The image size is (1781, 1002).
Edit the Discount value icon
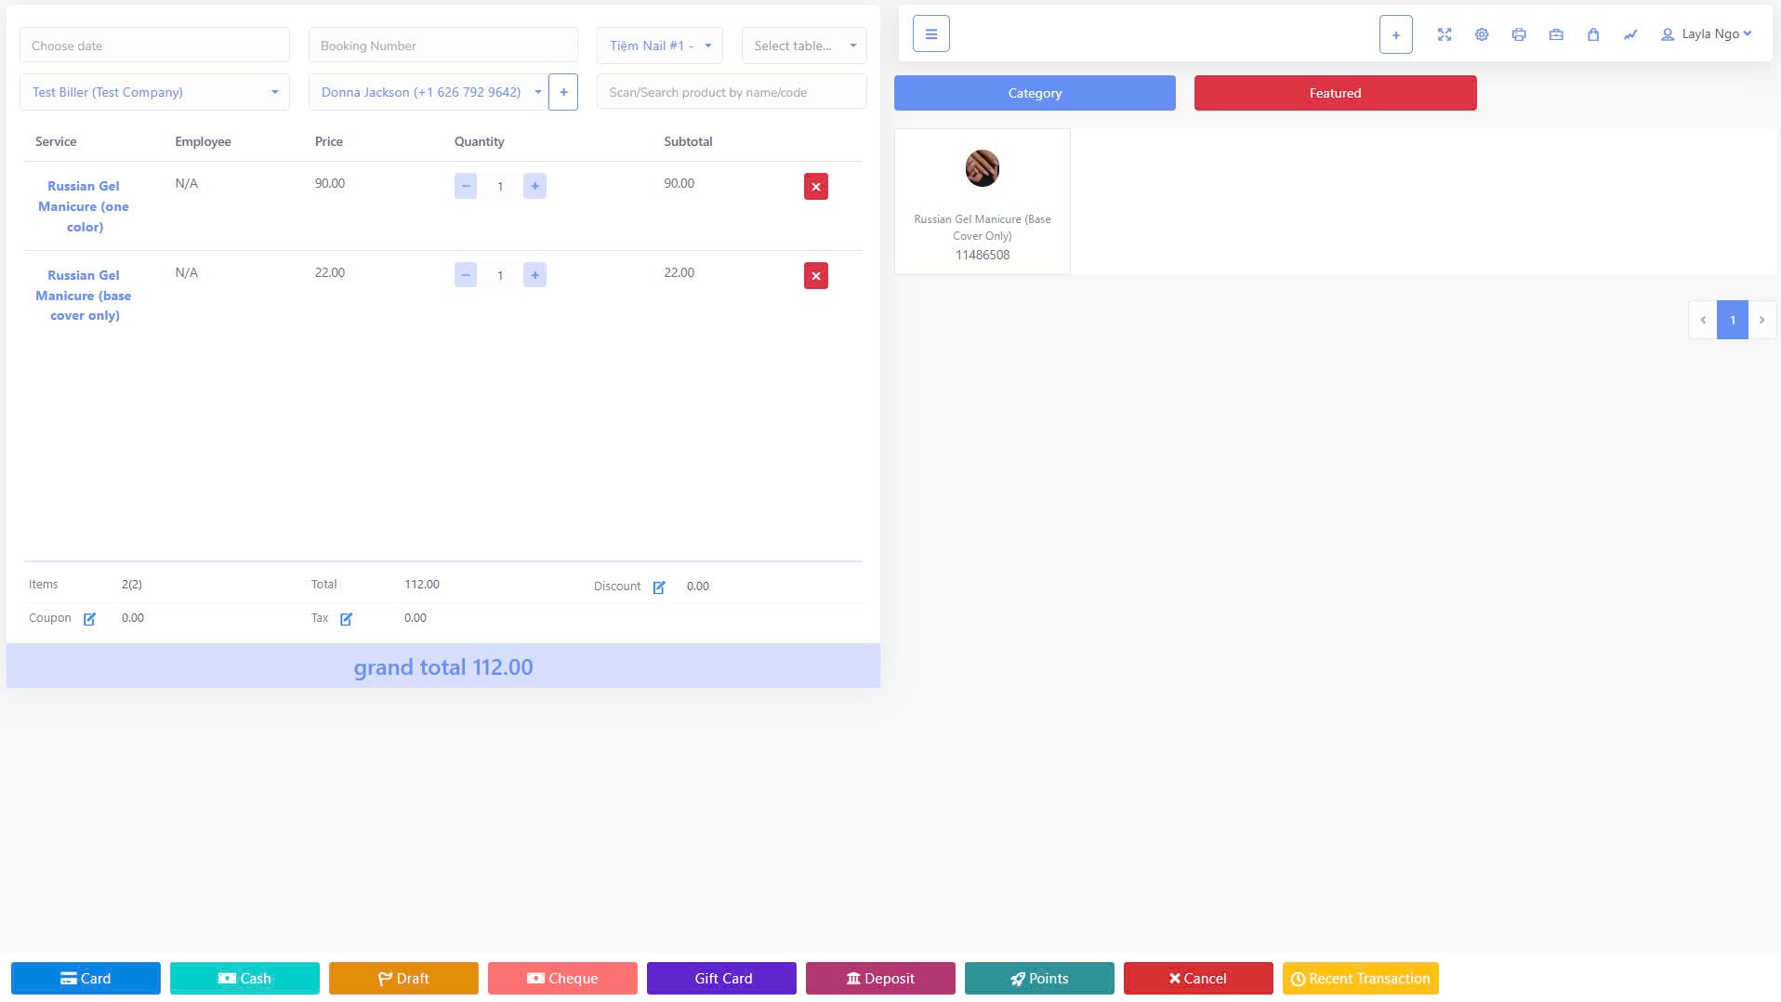659,587
